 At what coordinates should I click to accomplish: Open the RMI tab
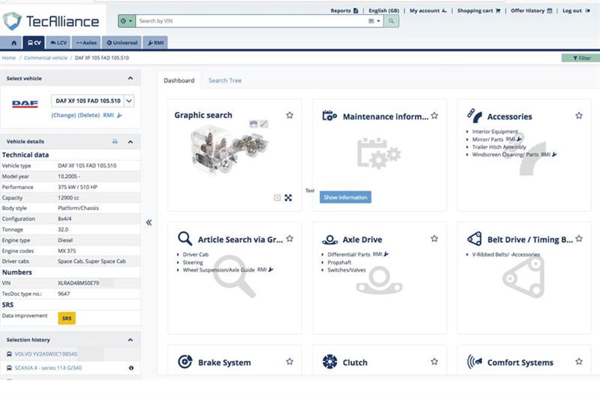pyautogui.click(x=155, y=43)
